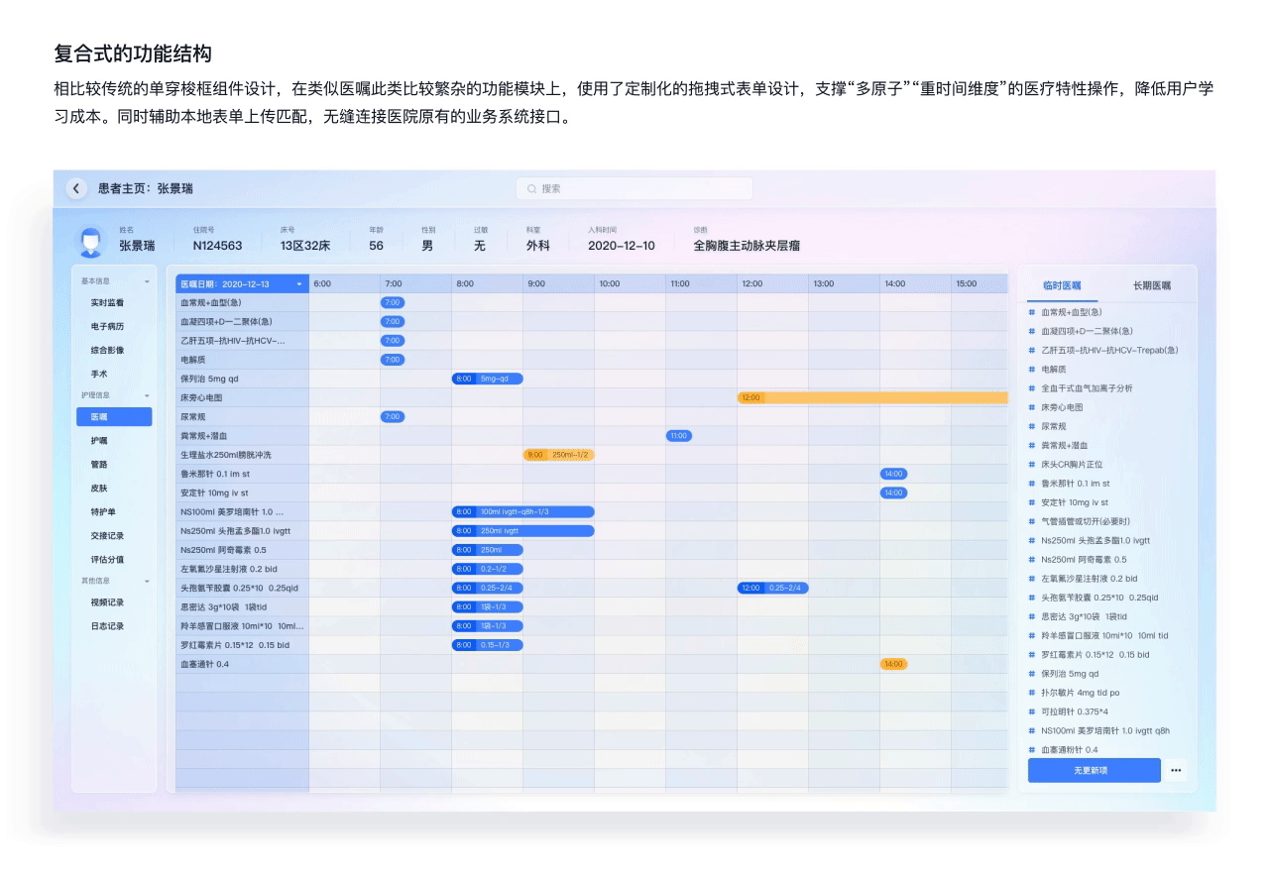Viewport: 1269px width, 872px height.
Task: Open 特护单 in the sidebar
Action: [x=103, y=512]
